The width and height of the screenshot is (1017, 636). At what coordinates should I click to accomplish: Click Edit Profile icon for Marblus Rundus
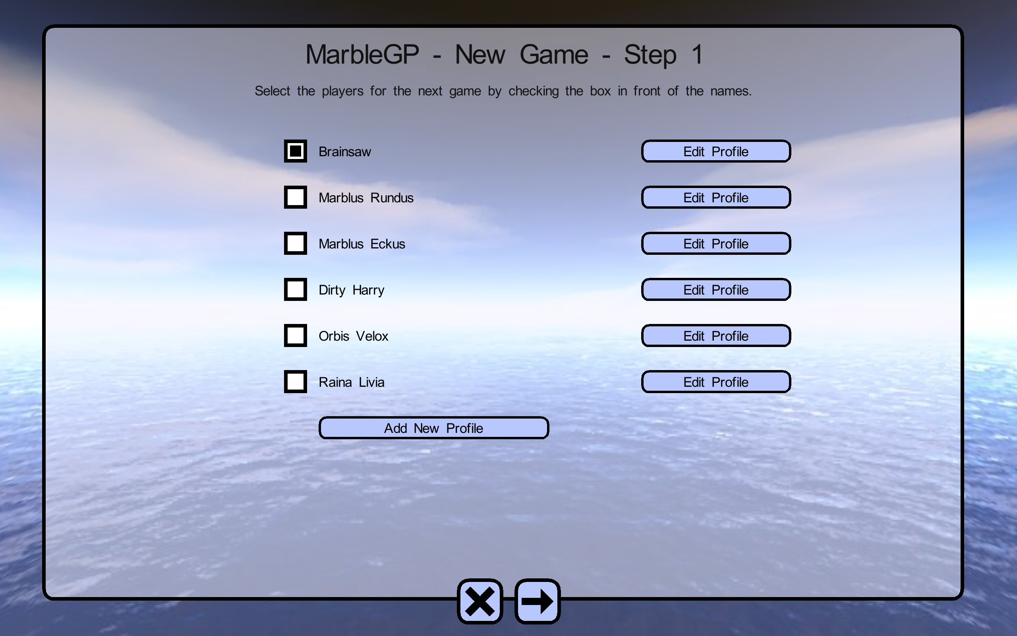715,198
